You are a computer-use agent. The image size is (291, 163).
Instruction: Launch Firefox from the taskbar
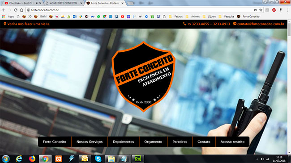(32, 159)
